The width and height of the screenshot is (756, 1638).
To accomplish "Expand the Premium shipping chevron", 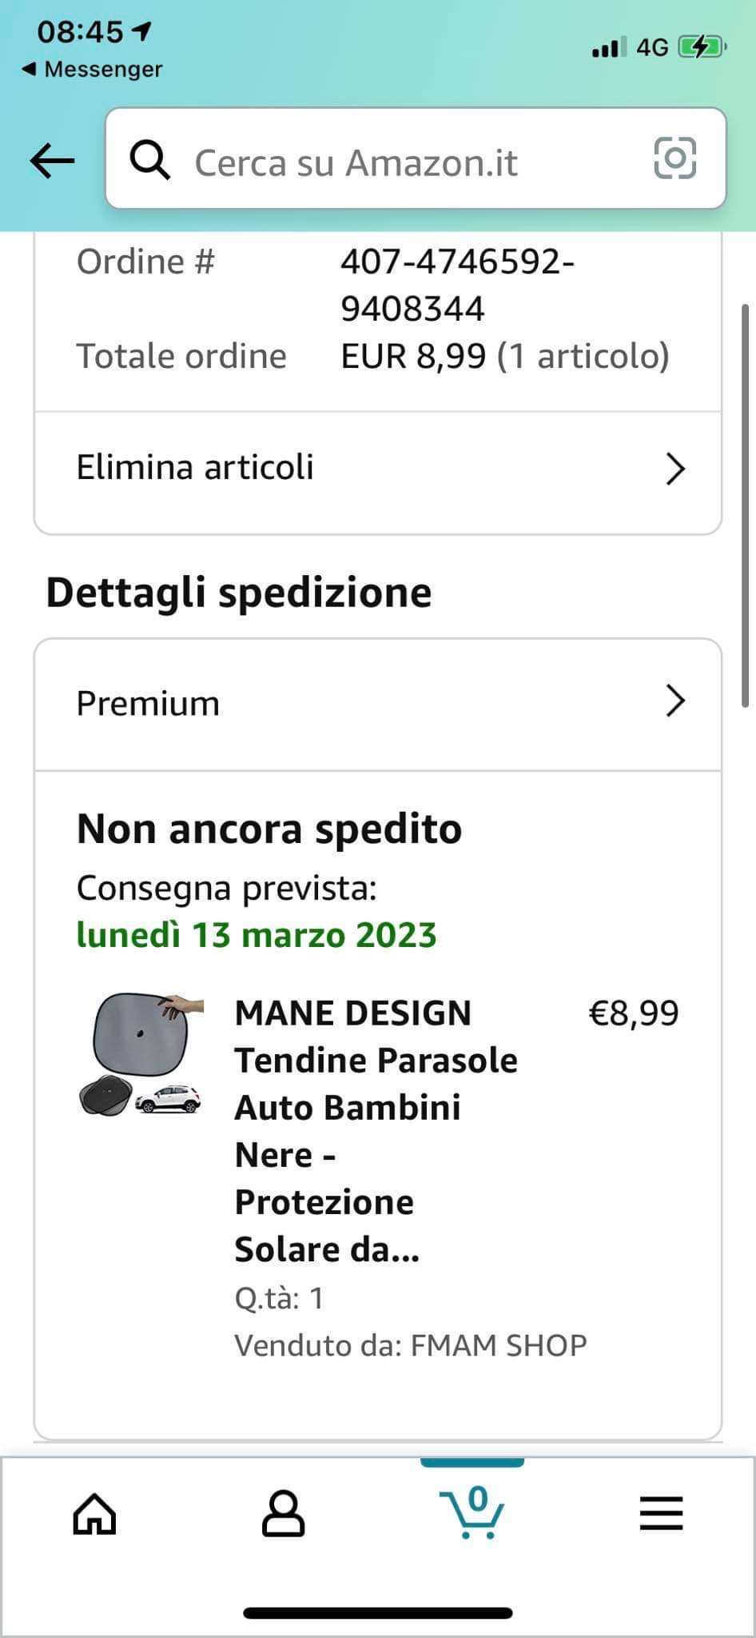I will coord(675,701).
